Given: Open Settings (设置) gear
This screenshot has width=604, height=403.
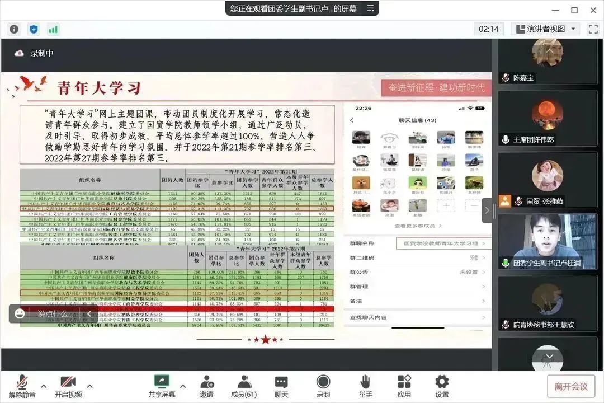Looking at the screenshot, I should pos(442,386).
